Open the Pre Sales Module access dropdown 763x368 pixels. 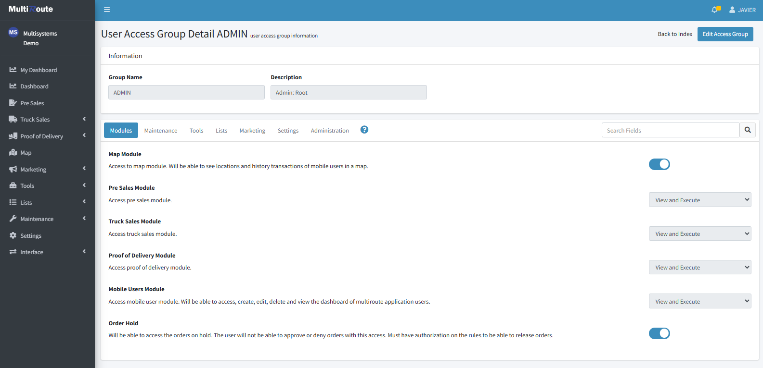[x=699, y=200]
